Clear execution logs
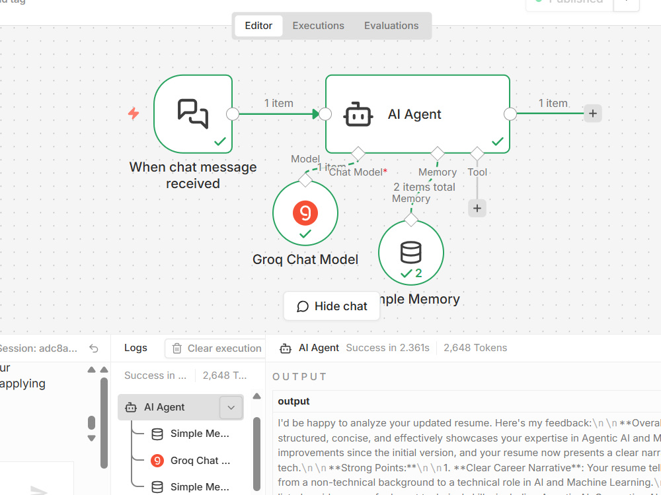The height and width of the screenshot is (495, 661). click(215, 348)
